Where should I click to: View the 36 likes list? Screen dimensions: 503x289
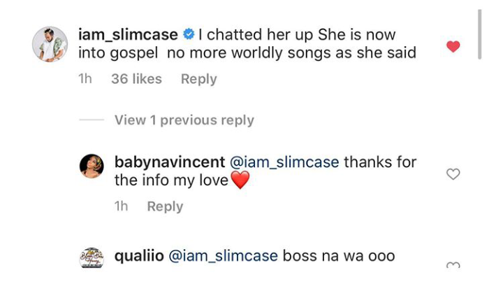[x=136, y=79]
